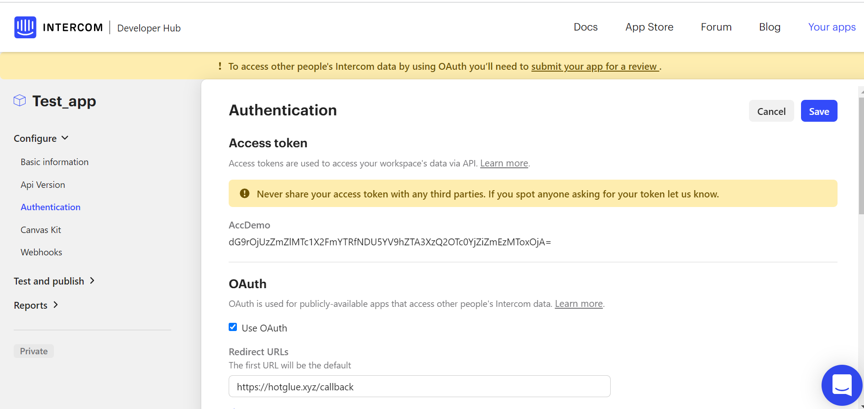Click the Intercom logo icon
The width and height of the screenshot is (864, 409).
pos(25,27)
